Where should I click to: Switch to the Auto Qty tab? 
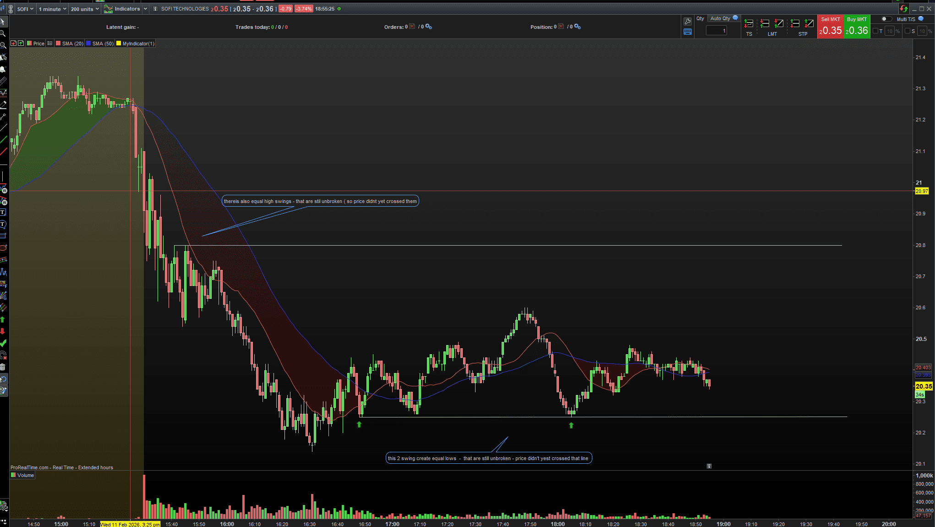(x=720, y=18)
